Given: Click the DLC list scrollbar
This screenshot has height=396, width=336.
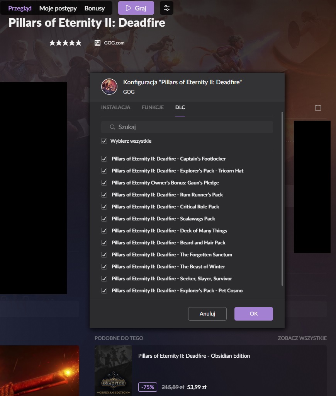Looking at the screenshot, I should point(282,199).
